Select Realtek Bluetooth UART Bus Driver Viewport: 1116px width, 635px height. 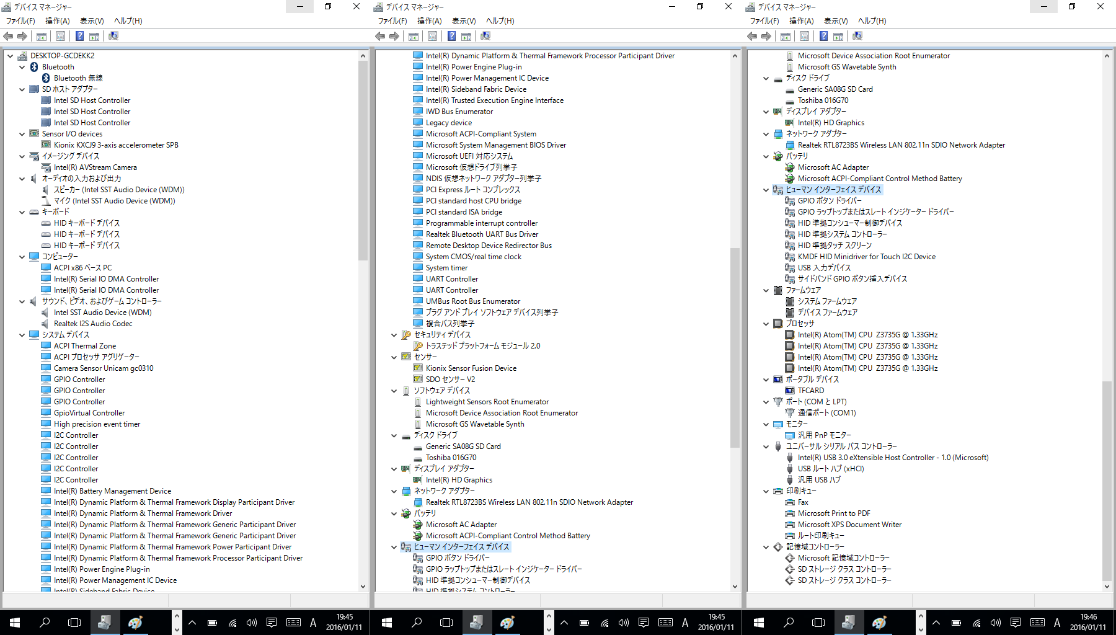[x=482, y=234]
